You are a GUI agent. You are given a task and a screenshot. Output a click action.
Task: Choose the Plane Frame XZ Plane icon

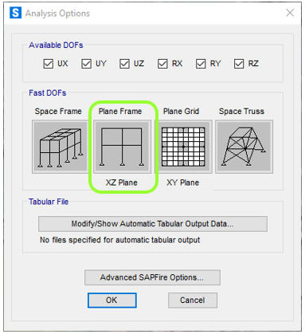click(x=122, y=147)
